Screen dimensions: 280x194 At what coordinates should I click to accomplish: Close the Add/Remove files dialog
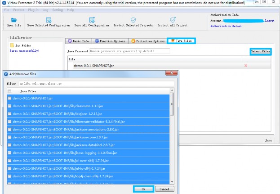click(171, 73)
